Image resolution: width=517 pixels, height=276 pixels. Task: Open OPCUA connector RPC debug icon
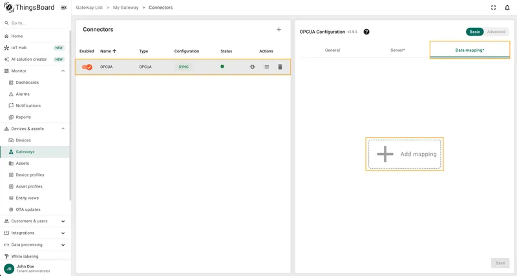pyautogui.click(x=252, y=67)
